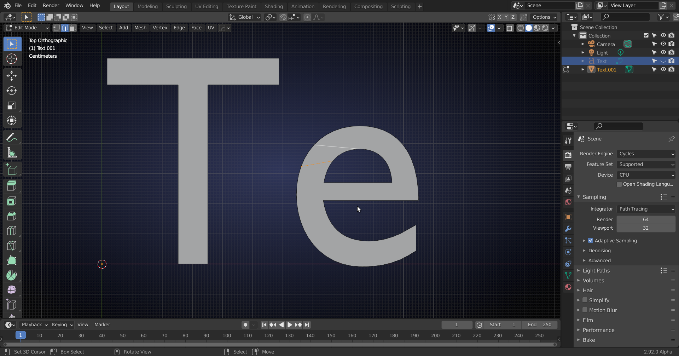The image size is (679, 356).
Task: Choose the 3D Cursor tool
Action: tap(12, 59)
